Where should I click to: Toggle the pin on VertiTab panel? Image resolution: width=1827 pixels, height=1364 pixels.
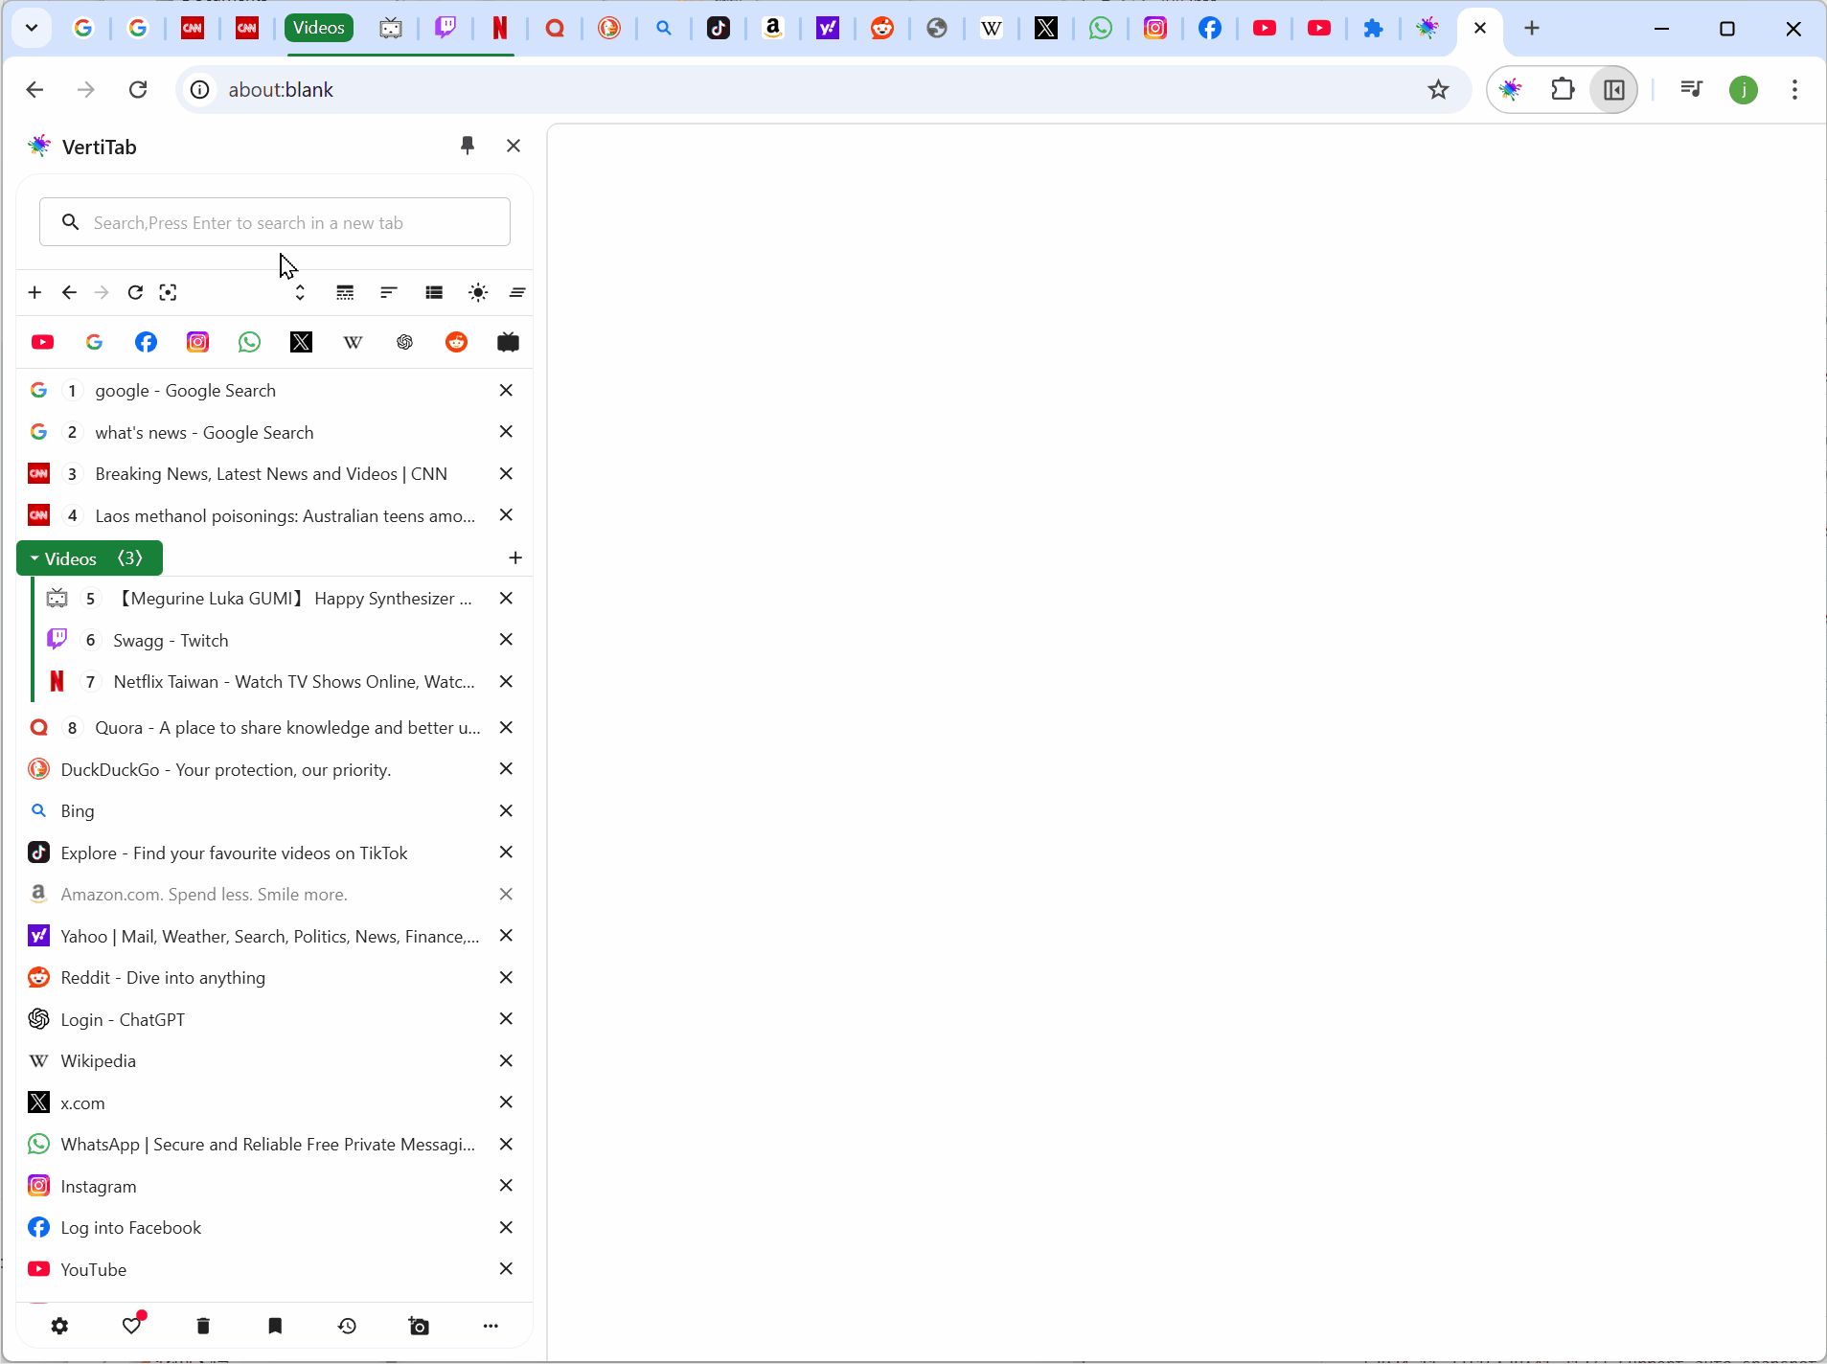pos(468,146)
